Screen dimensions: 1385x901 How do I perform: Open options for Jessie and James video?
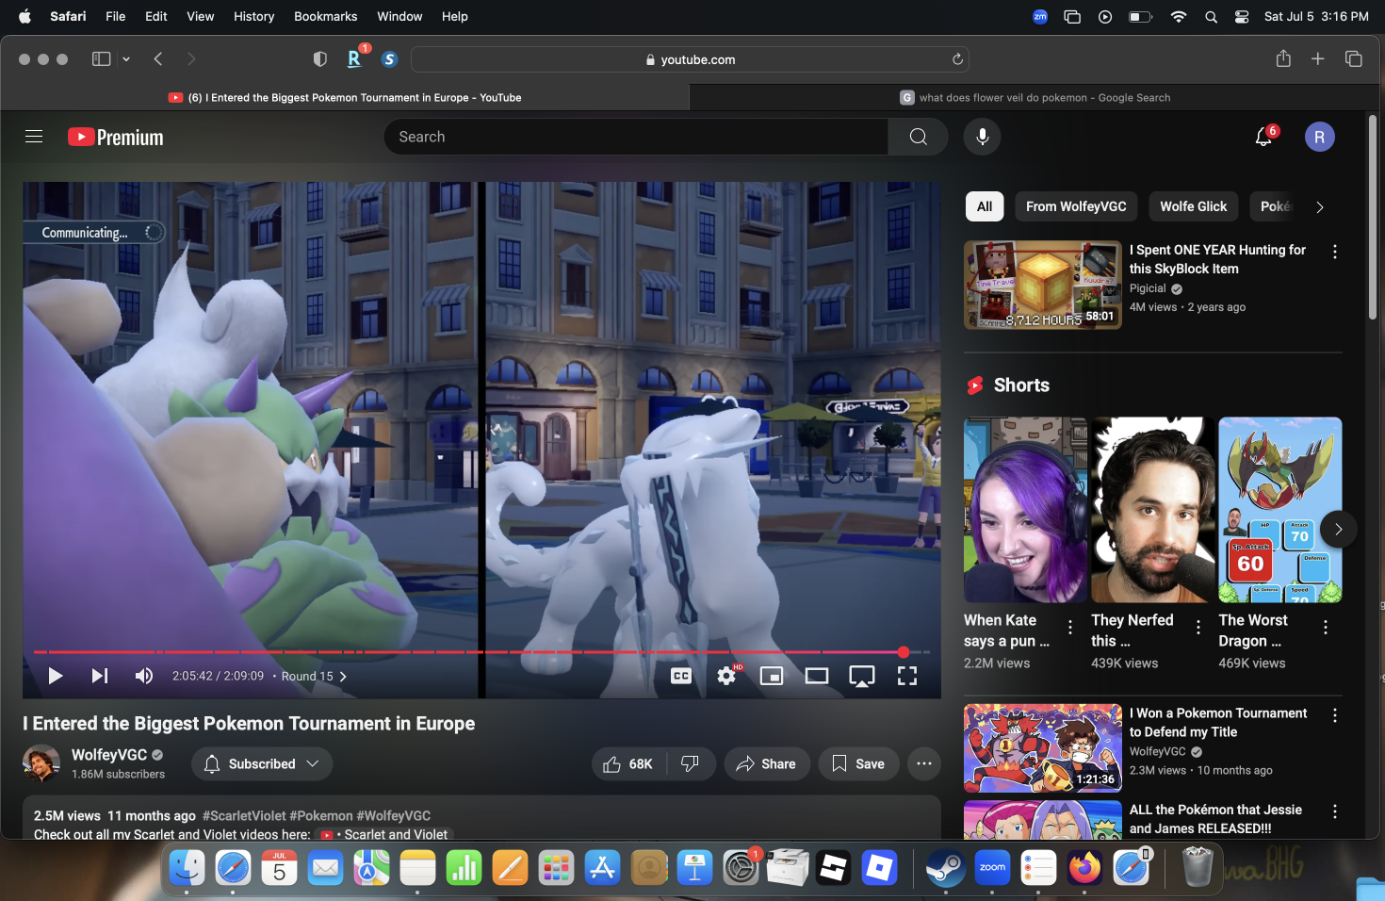point(1335,811)
